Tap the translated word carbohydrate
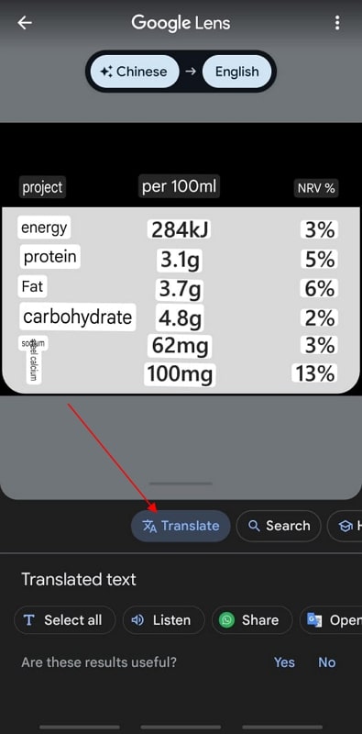Viewport: 362px width, 734px height. [x=78, y=317]
